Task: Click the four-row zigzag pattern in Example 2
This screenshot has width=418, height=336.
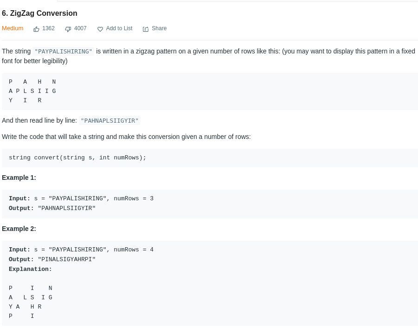Action: coord(31,302)
